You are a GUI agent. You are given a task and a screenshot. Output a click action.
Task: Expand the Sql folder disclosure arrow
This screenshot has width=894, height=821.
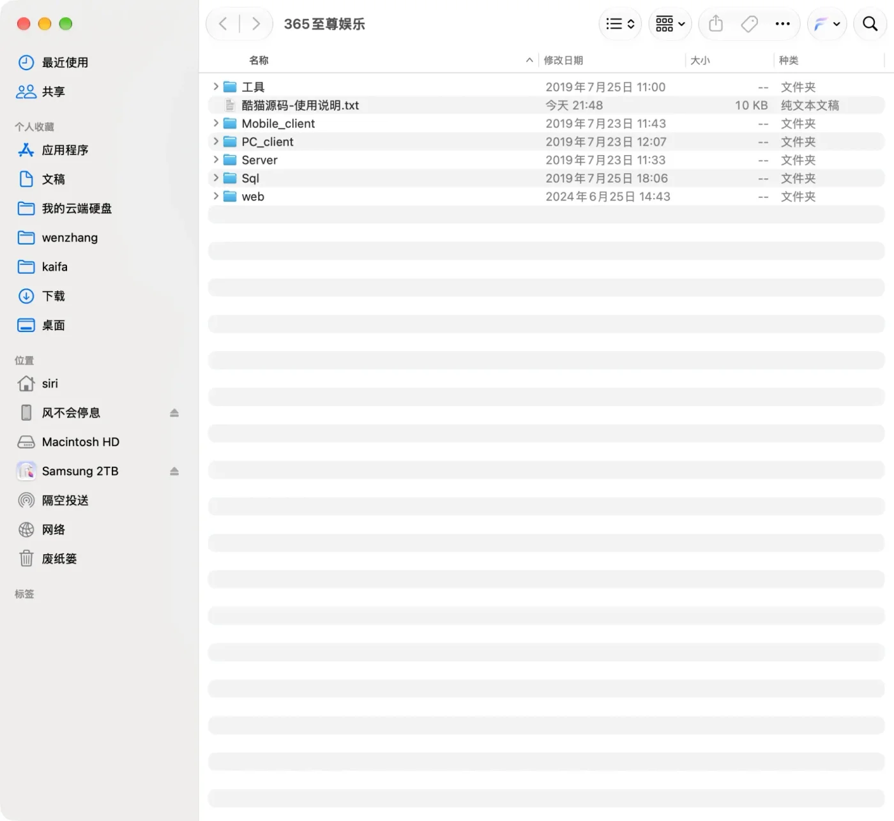click(216, 178)
